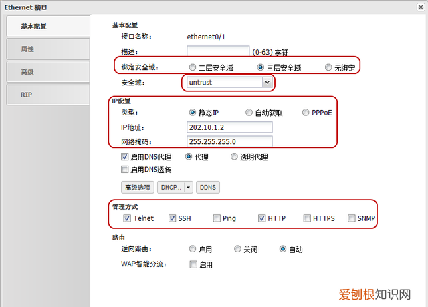This screenshot has width=428, height=307.
Task: Uncheck Telnet management checkbox
Action: (x=127, y=218)
